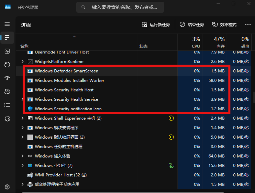
Task: Click 结束任务 button
Action: coord(192,25)
